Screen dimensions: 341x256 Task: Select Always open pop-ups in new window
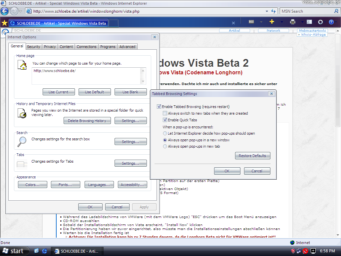[165, 140]
